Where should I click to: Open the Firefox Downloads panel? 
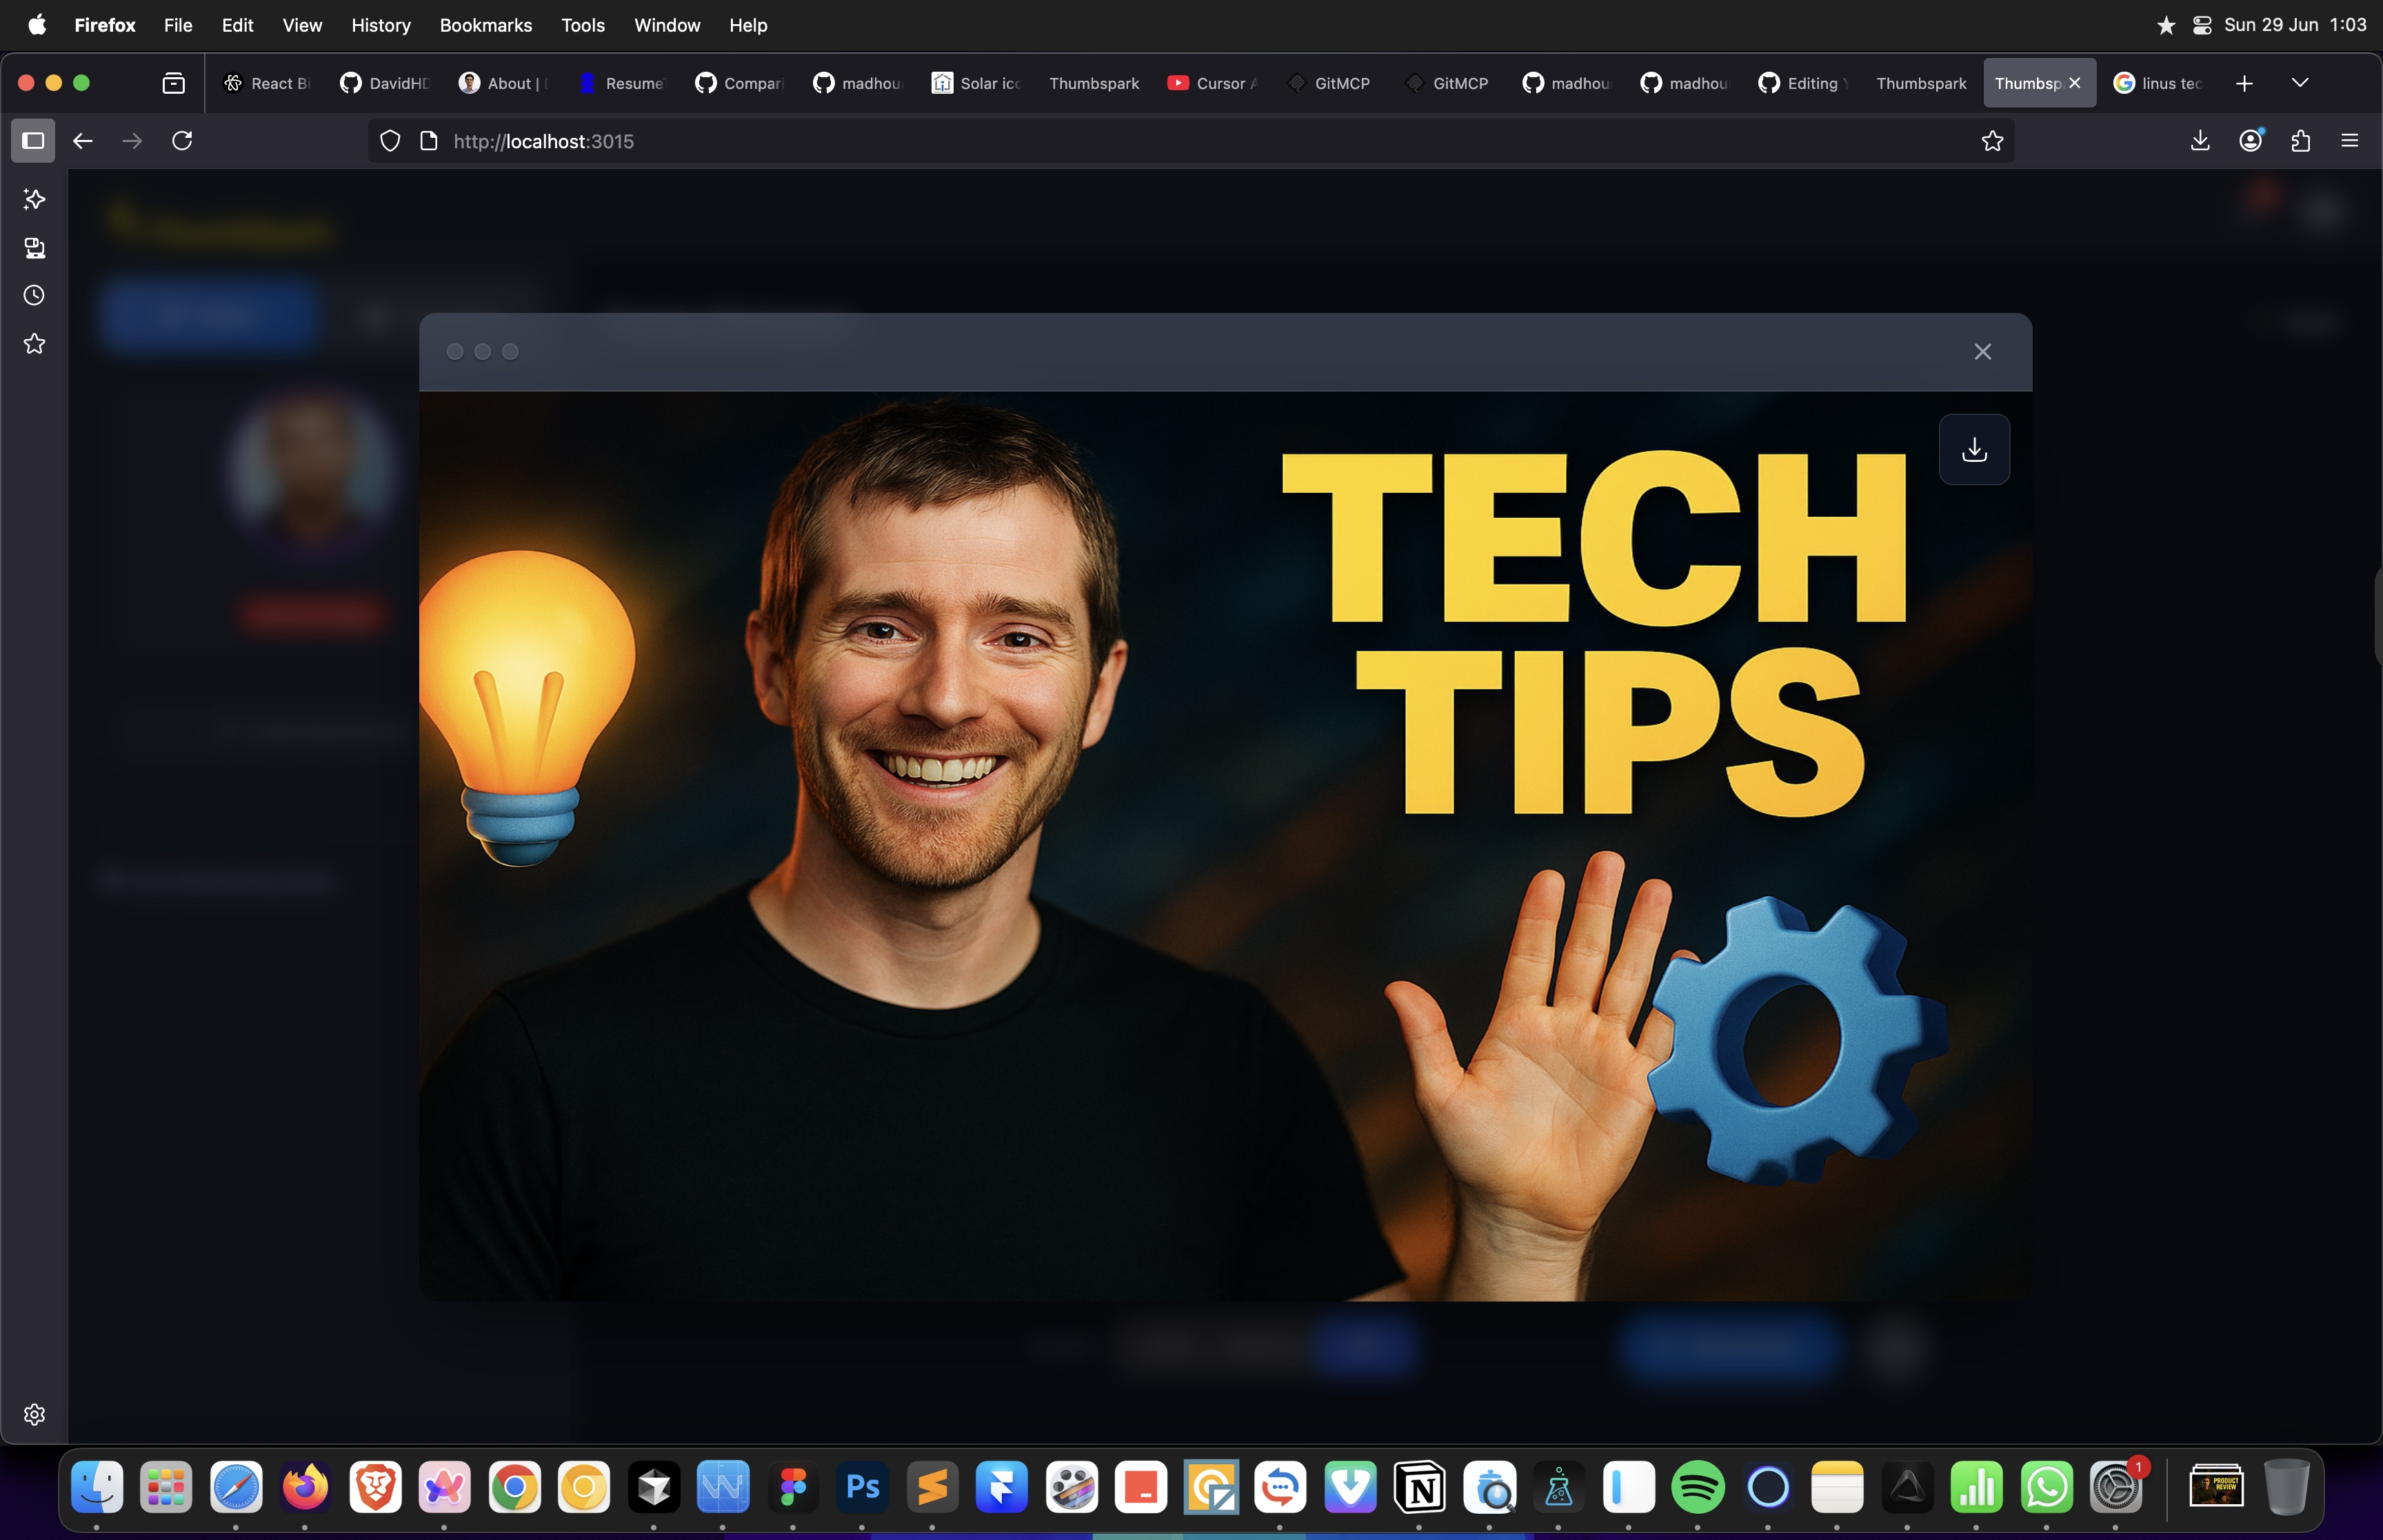click(2200, 141)
